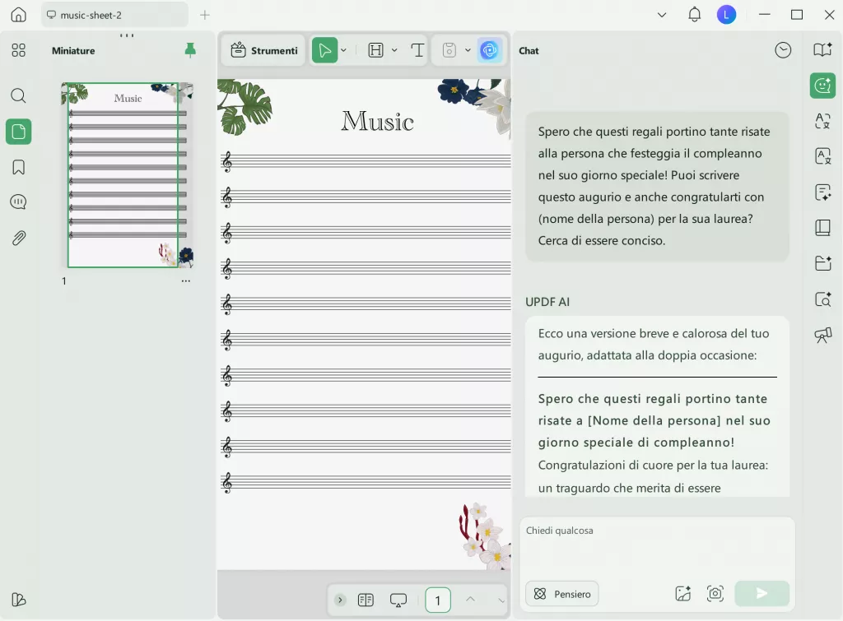843x621 pixels.
Task: Click the save icon in toolbar
Action: tap(449, 50)
